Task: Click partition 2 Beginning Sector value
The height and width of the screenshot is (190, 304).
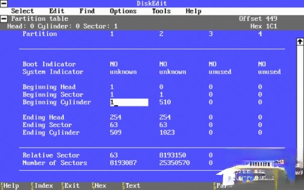Action: click(x=161, y=94)
